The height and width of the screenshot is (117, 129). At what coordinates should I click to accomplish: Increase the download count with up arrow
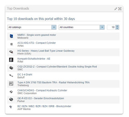point(117,26)
